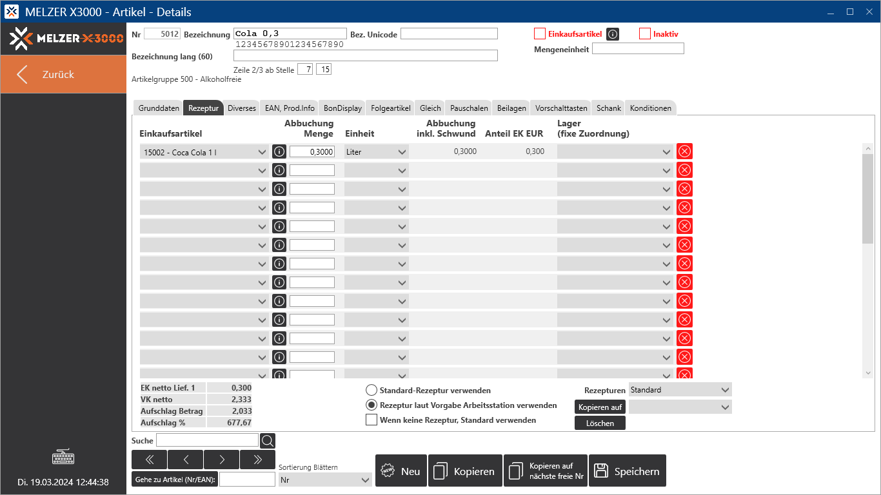Click the magnifier search icon beside Suche
881x495 pixels.
pyautogui.click(x=268, y=441)
